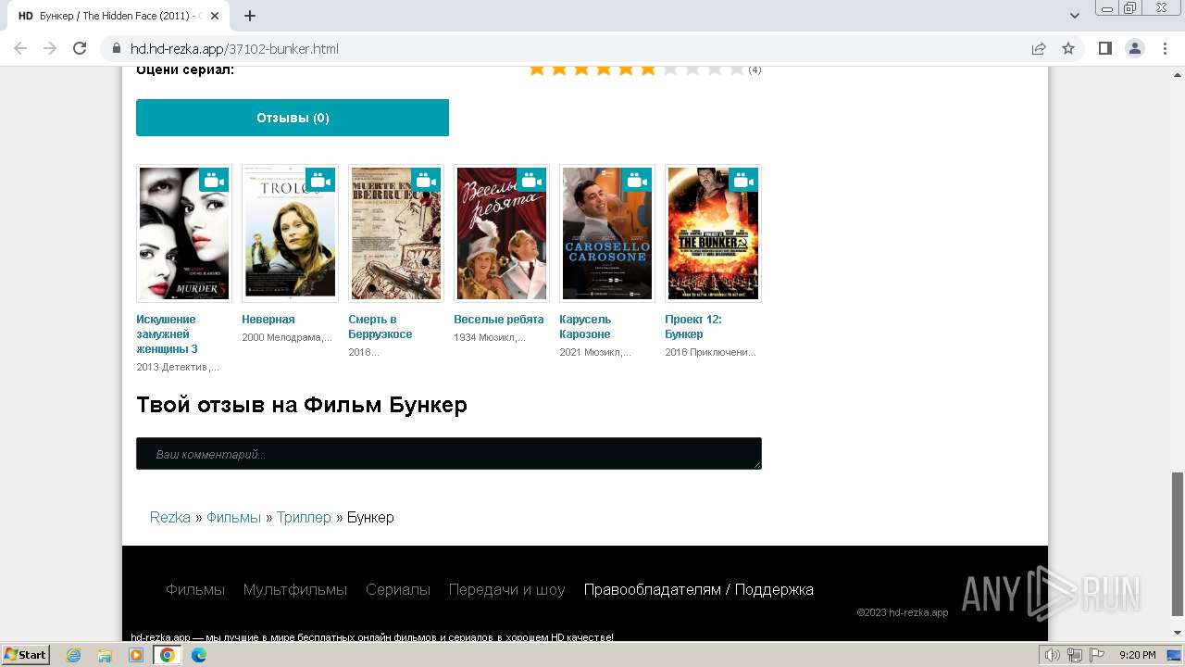This screenshot has height=667, width=1185.
Task: Click the Ваш комментарий text box
Action: click(449, 454)
